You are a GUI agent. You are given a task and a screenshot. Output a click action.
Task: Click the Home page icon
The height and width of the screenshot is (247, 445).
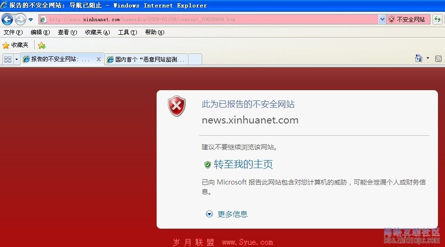pyautogui.click(x=418, y=58)
